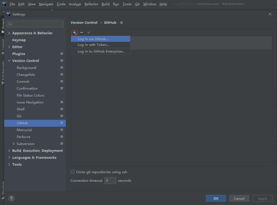Viewport: 277px width, 205px height.
Task: Open the Pull Requests tool window tab
Action: (3, 72)
